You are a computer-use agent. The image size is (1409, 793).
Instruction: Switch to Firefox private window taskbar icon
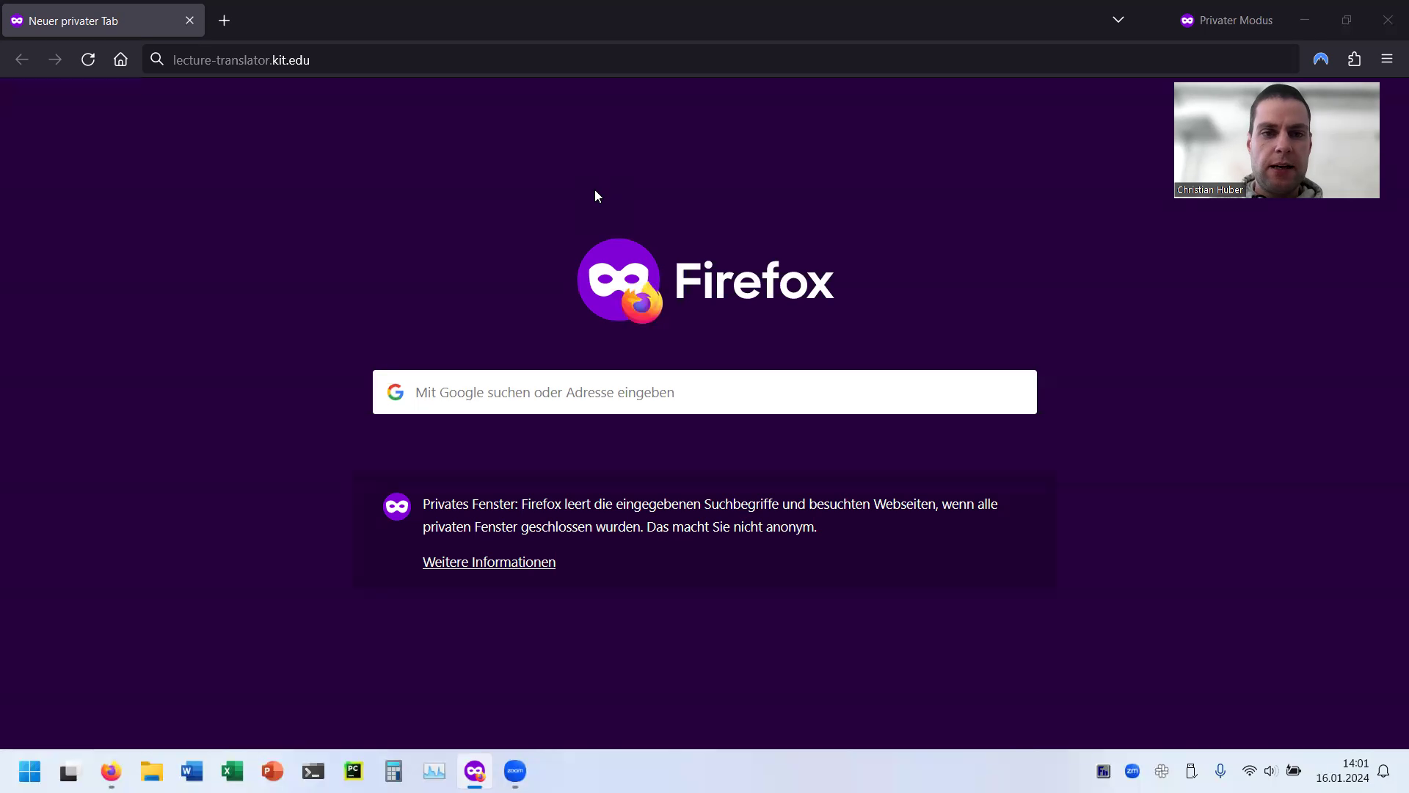click(475, 772)
